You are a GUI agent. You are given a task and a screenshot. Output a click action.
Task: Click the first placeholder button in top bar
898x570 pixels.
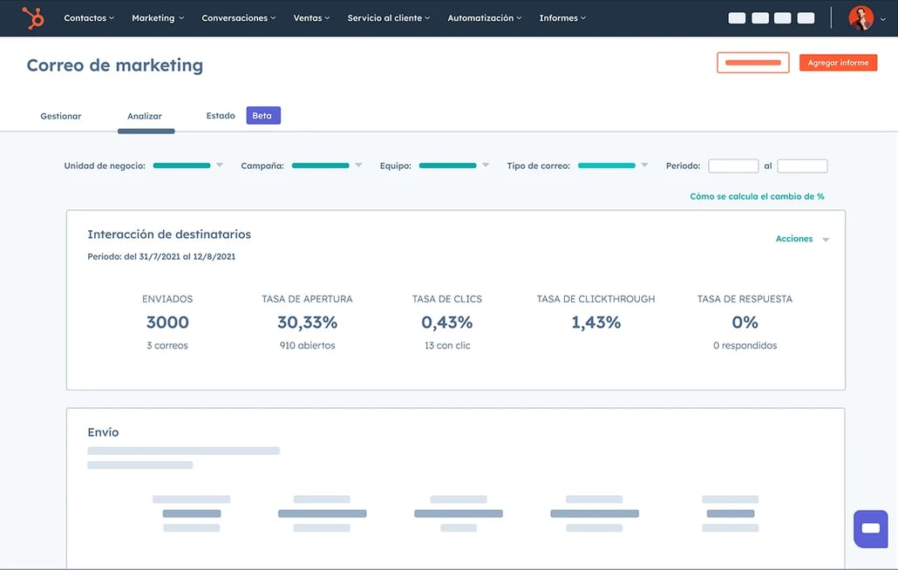click(737, 18)
